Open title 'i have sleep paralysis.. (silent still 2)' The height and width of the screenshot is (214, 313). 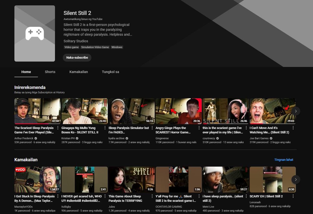(223, 198)
